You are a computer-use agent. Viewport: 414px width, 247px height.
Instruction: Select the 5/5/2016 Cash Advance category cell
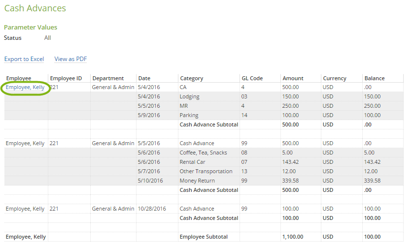197,143
